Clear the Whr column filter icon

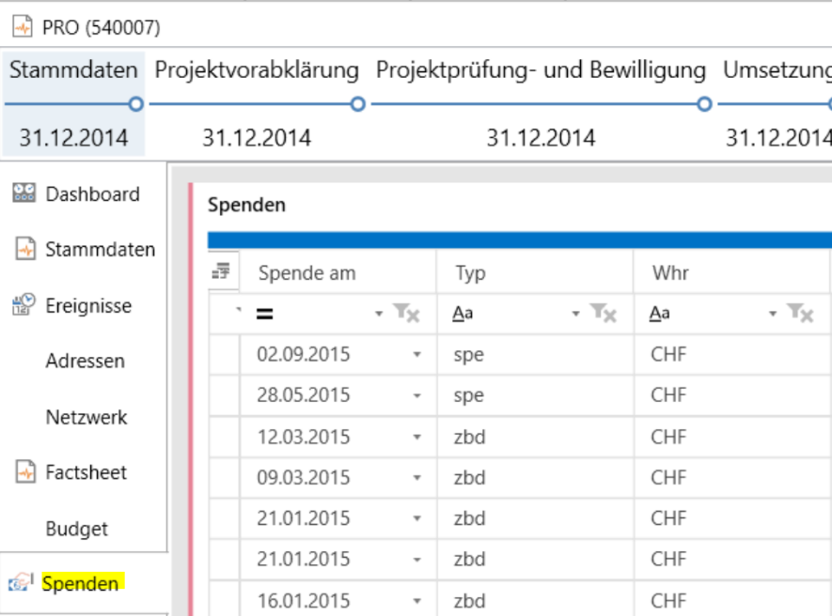point(801,315)
